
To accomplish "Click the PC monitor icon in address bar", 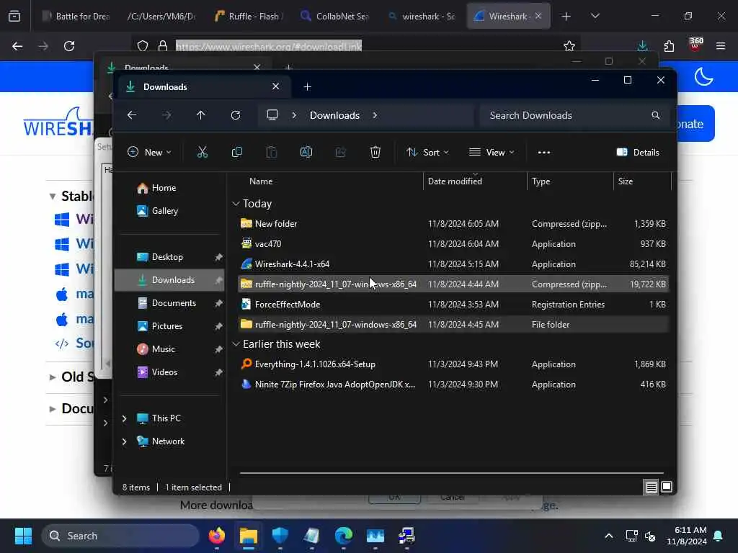I will (x=272, y=114).
